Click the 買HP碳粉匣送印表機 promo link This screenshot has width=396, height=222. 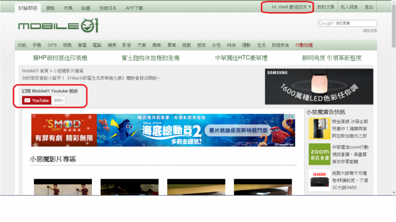click(x=61, y=58)
